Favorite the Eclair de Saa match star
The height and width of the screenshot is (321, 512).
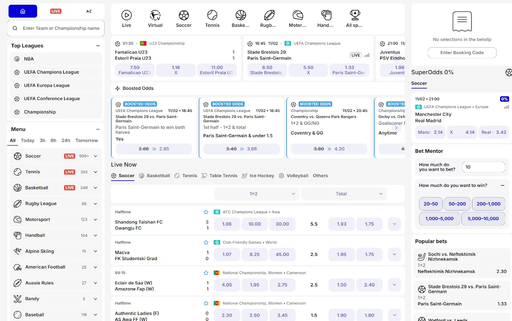[206, 272]
